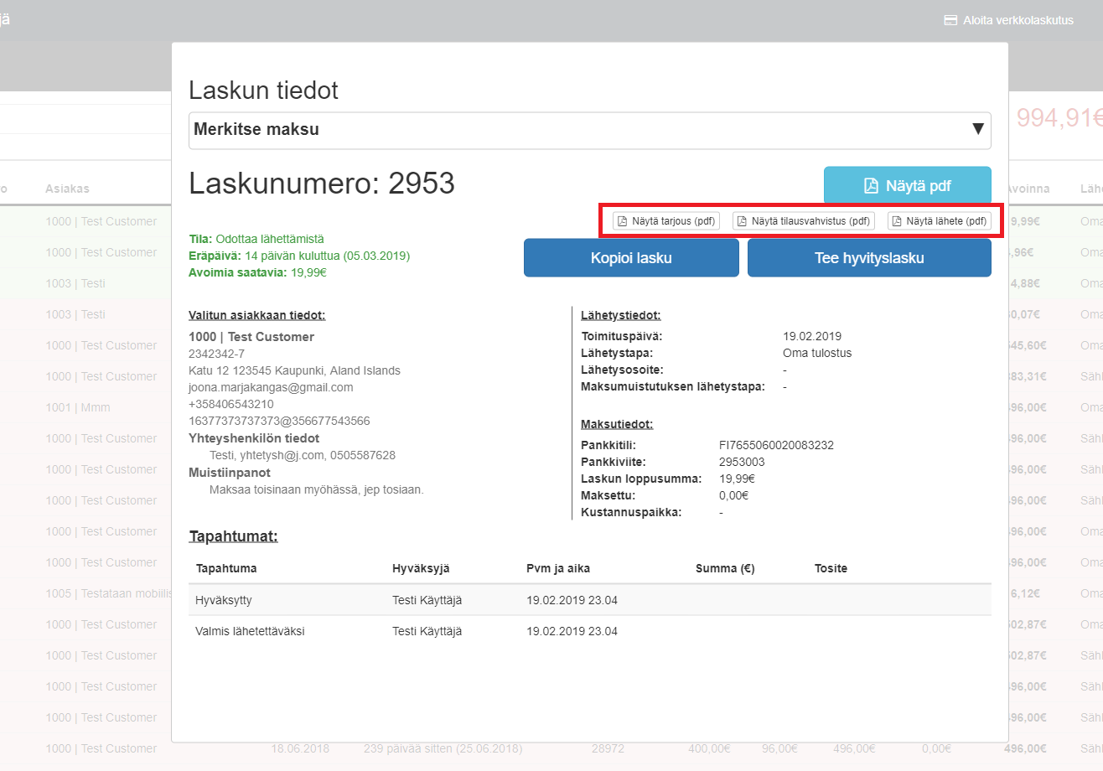The height and width of the screenshot is (771, 1103).
Task: Click the bank reference 2953003
Action: (742, 462)
